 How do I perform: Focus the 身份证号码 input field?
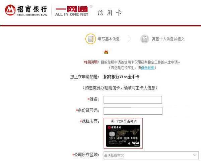[133, 111]
